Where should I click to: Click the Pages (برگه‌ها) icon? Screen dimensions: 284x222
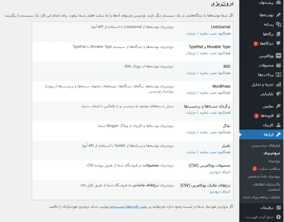pos(278,34)
